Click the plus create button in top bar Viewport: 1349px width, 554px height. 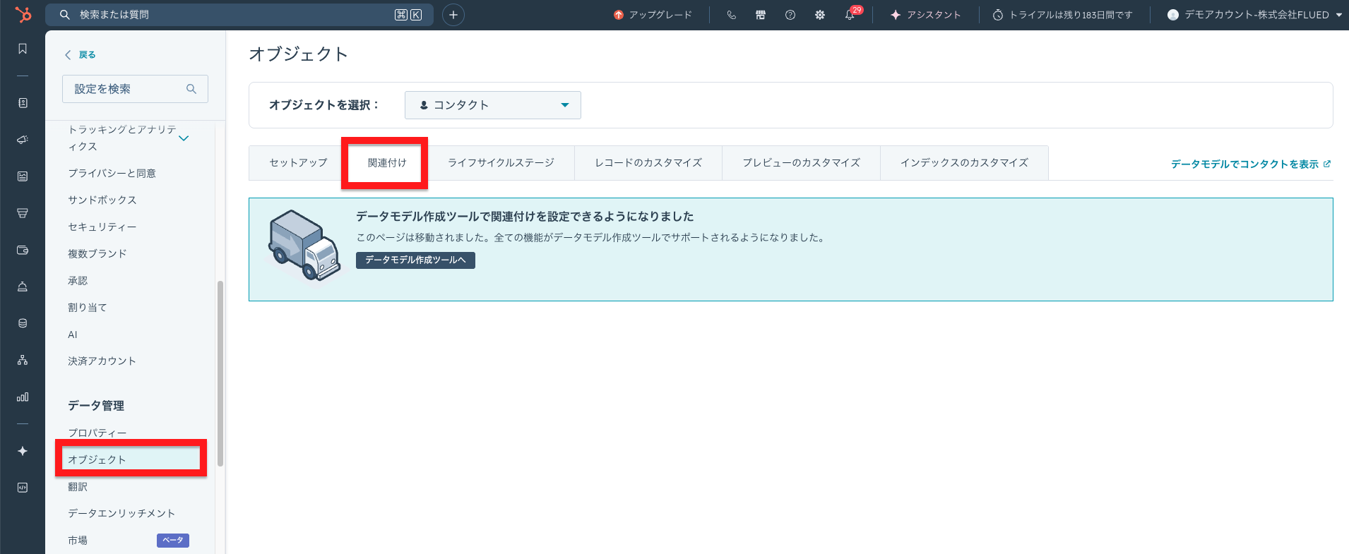coord(453,15)
